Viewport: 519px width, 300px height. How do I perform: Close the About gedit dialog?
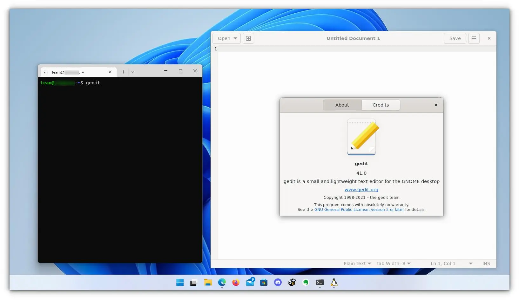coord(436,105)
